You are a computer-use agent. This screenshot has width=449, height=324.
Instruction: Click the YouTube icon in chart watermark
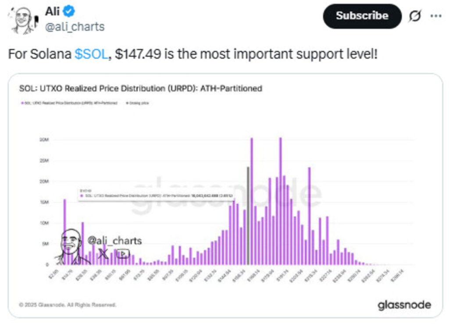point(123,253)
